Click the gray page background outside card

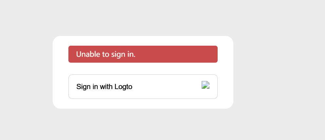tap(278, 70)
